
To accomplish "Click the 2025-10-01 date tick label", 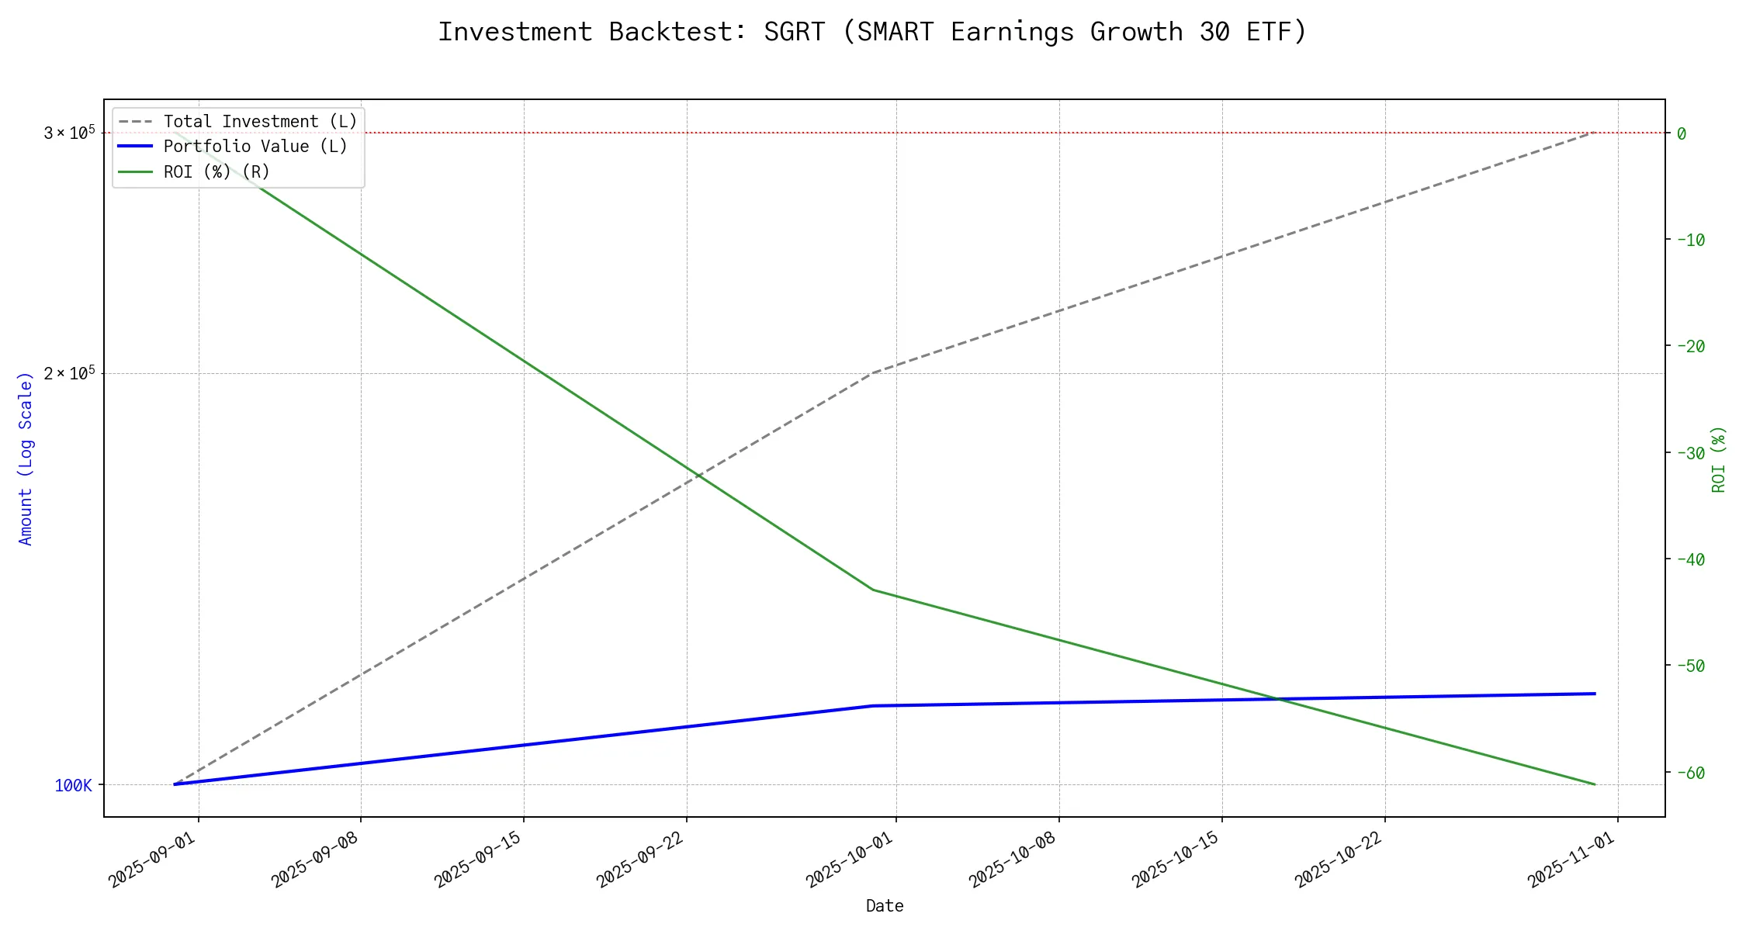I will coord(850,860).
